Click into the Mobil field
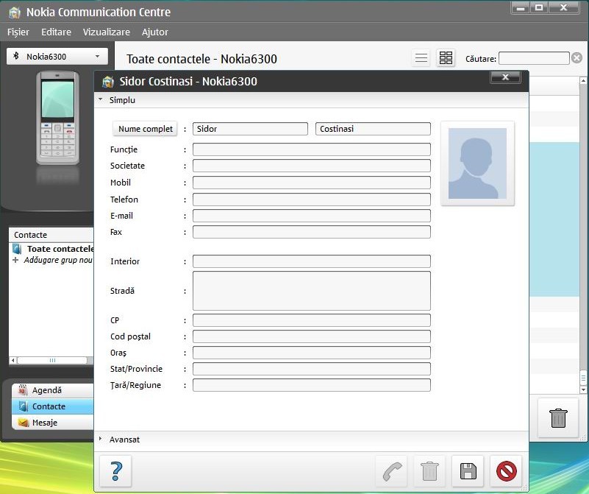Screen dimensions: 589x494 pos(311,183)
